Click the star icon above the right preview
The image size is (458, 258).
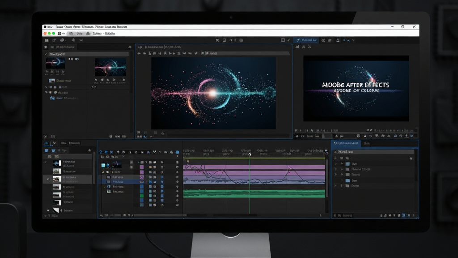[304, 47]
